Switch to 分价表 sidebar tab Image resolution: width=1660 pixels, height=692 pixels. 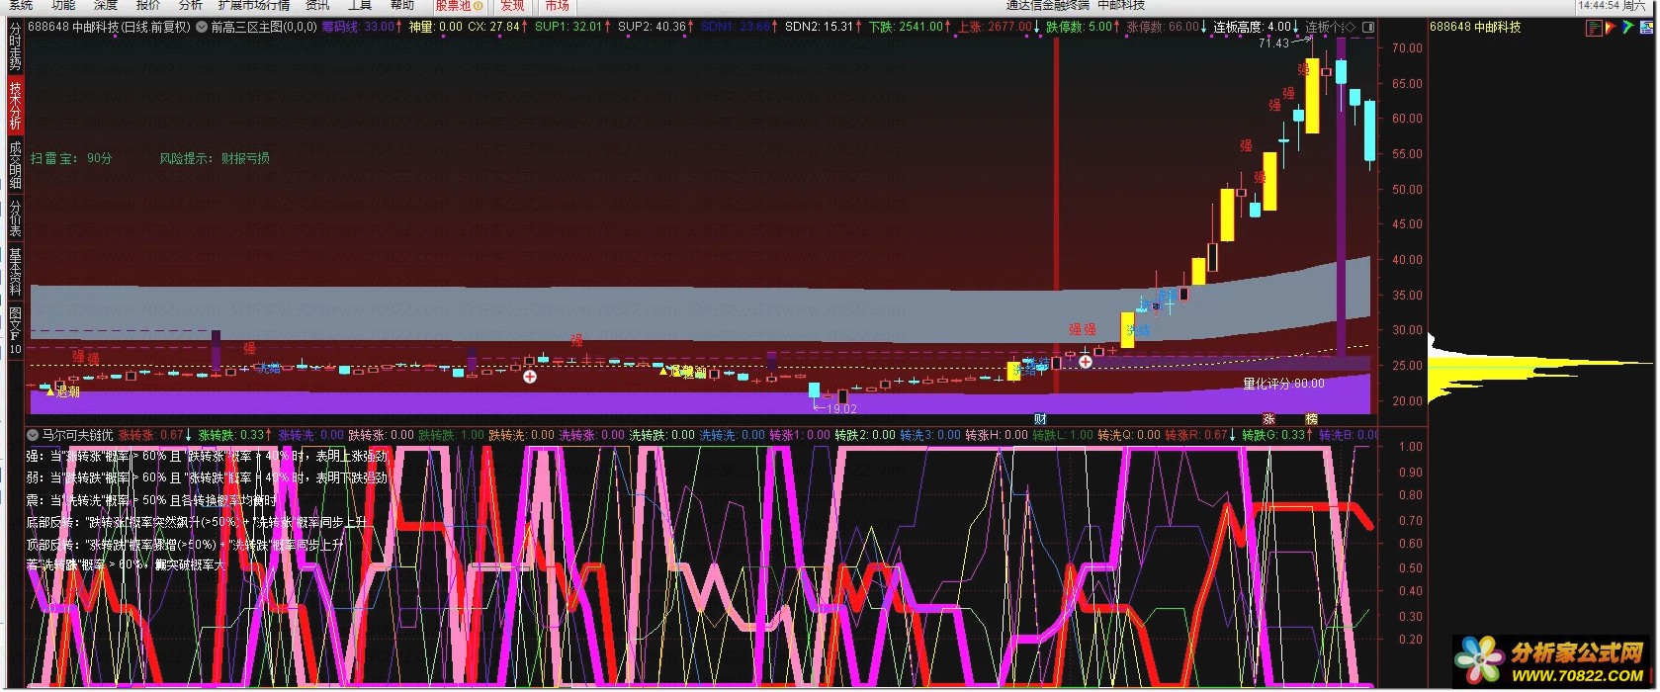[15, 216]
